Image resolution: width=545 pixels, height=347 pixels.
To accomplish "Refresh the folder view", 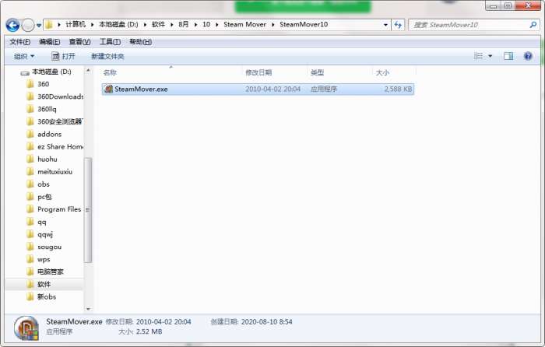I will [x=398, y=25].
